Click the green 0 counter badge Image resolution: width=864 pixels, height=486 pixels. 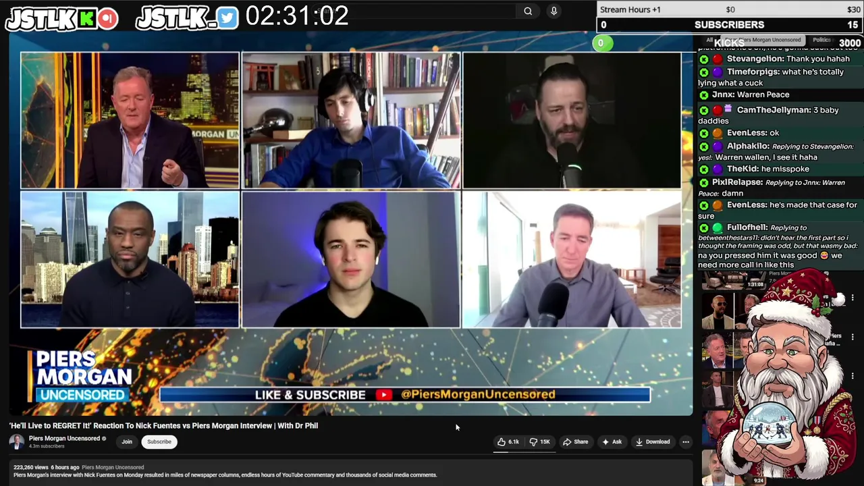point(601,43)
